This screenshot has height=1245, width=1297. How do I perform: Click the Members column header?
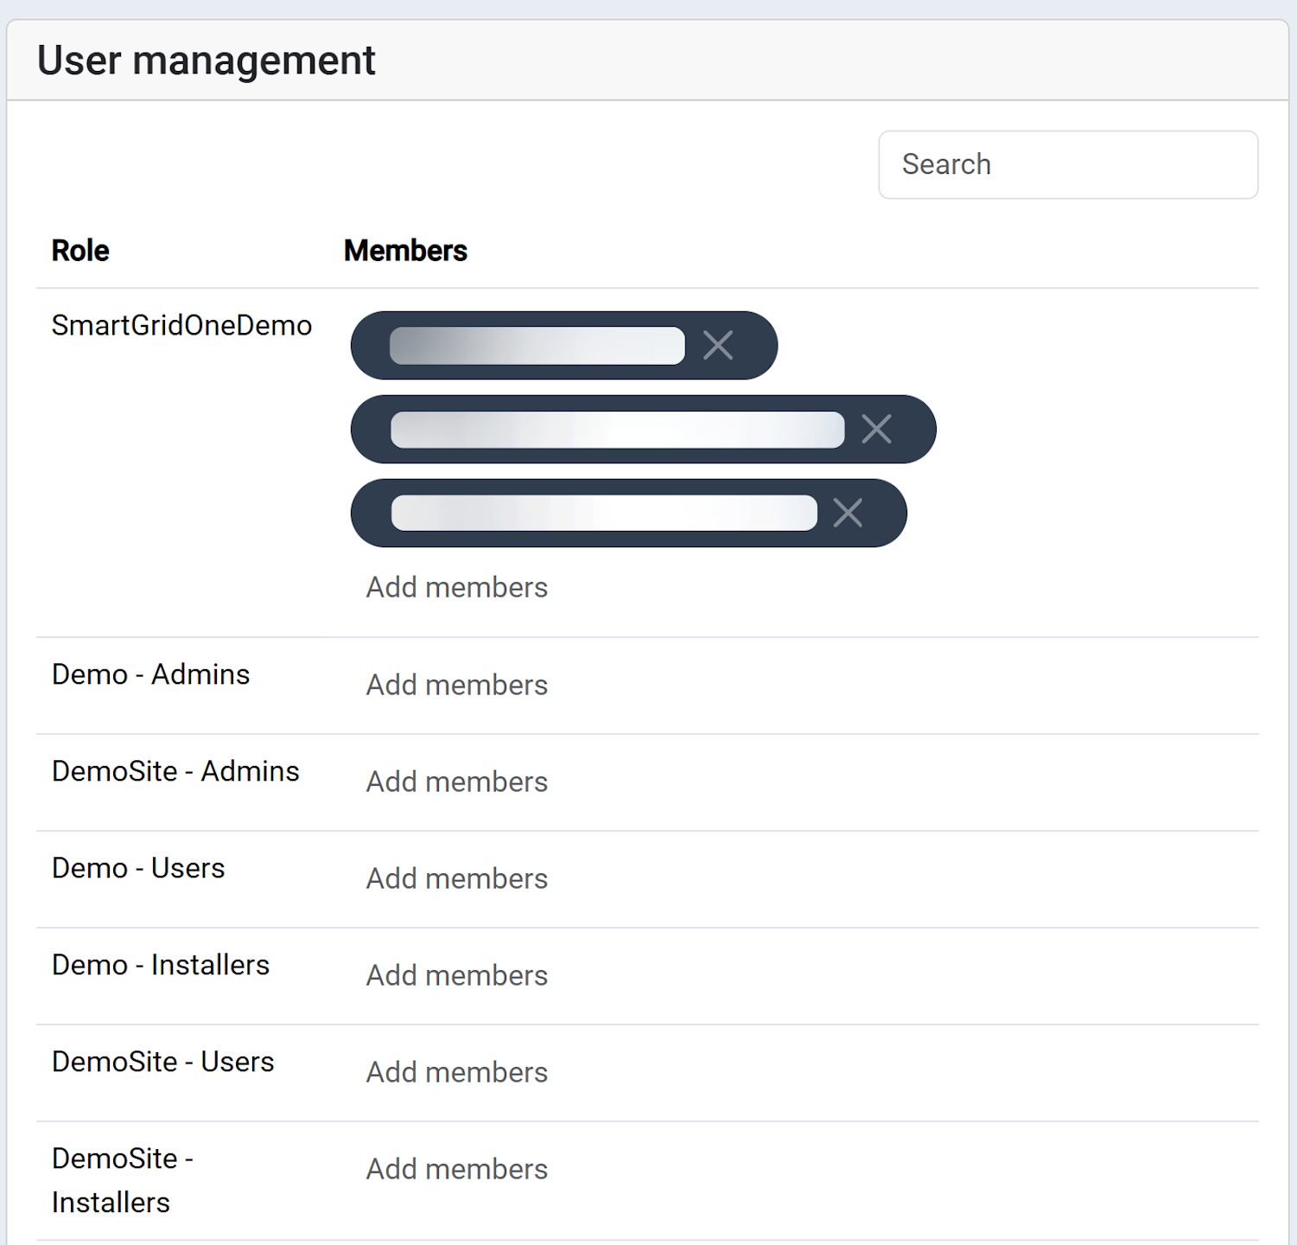pyautogui.click(x=405, y=250)
